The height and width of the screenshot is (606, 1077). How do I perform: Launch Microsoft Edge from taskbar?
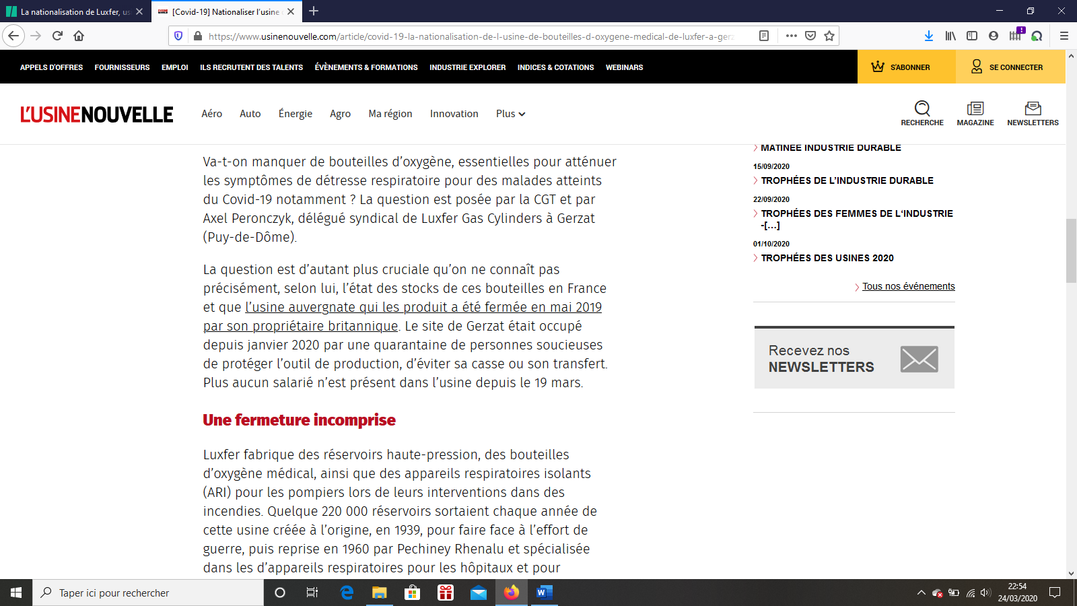pyautogui.click(x=347, y=593)
